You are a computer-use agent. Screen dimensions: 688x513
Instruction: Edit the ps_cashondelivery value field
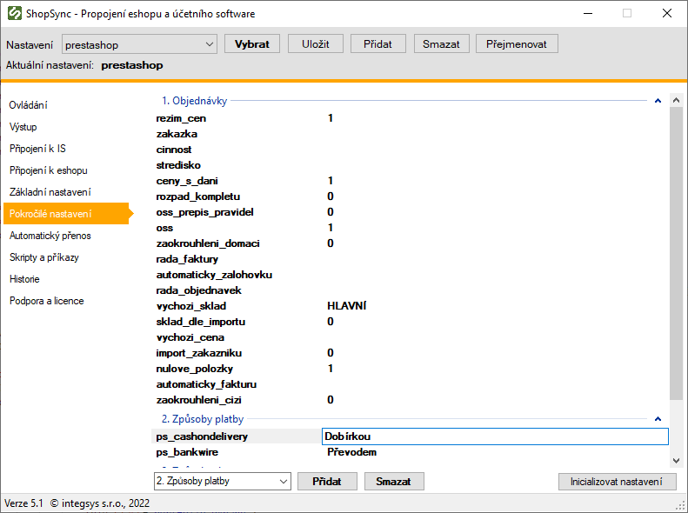pyautogui.click(x=494, y=436)
